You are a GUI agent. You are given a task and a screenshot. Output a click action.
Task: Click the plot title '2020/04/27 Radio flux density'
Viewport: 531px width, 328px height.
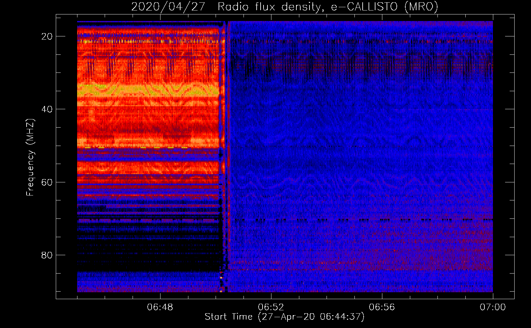285,7
